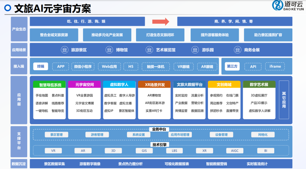The height and width of the screenshot is (169, 306).
Task: Click AR眼镜 option
Action: [207, 67]
